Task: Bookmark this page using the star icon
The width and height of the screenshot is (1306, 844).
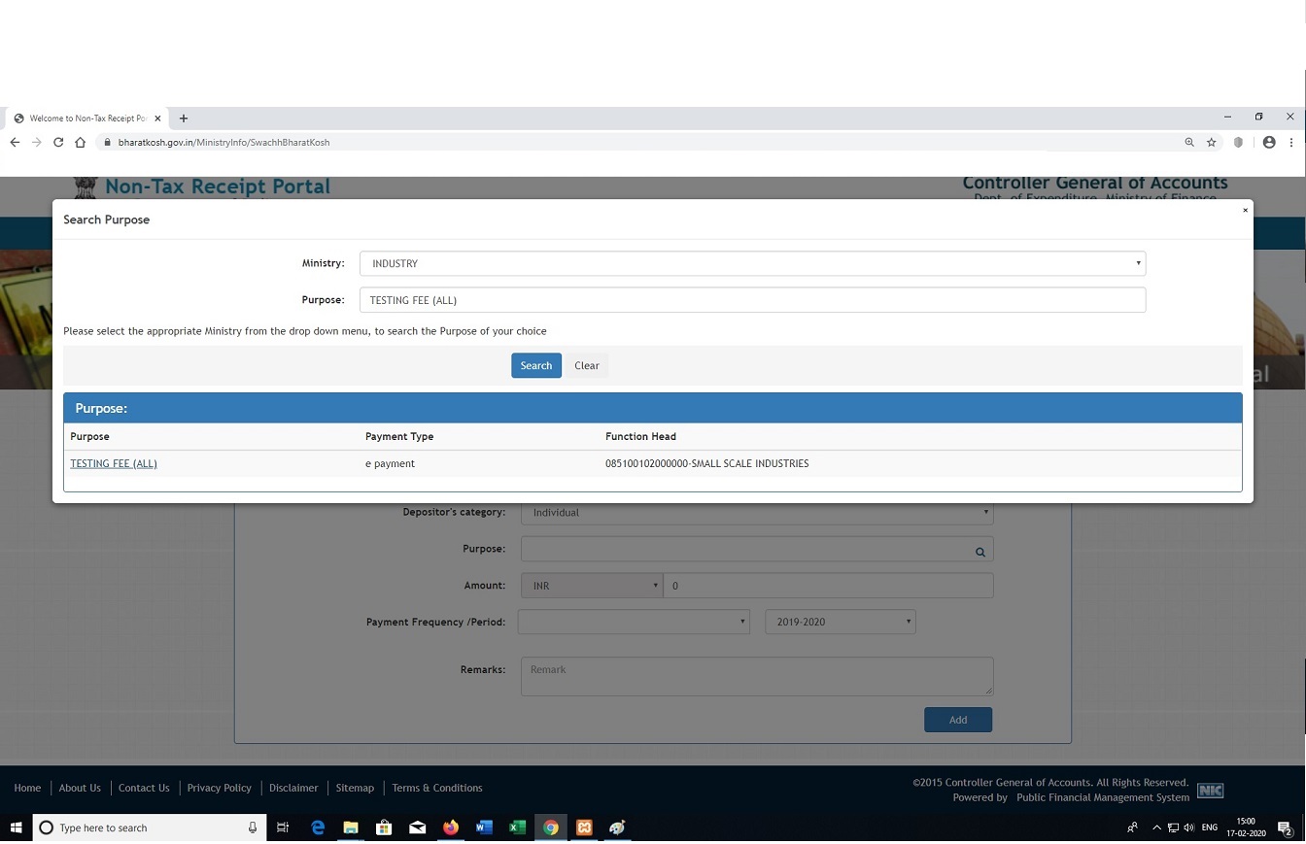Action: pyautogui.click(x=1211, y=142)
